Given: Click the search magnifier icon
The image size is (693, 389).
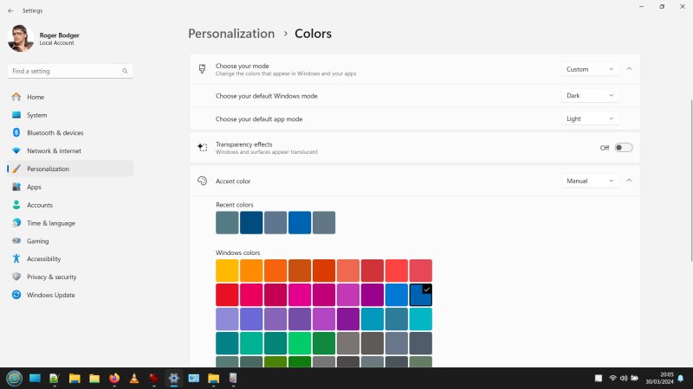Looking at the screenshot, I should tap(125, 71).
